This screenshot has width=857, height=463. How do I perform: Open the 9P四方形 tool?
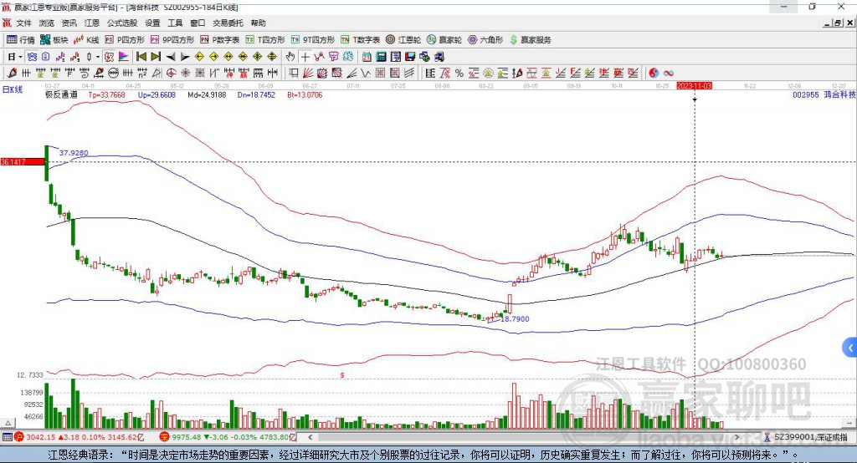[x=172, y=40]
